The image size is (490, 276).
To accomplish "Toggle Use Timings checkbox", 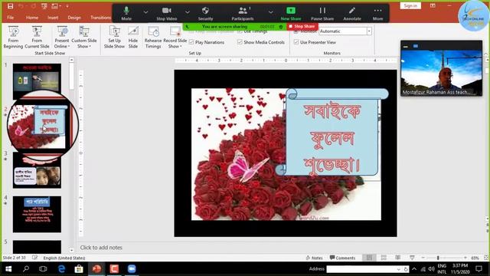I will pyautogui.click(x=240, y=31).
